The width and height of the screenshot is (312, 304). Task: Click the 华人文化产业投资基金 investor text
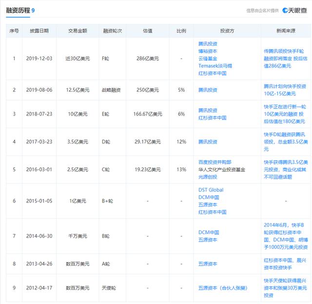point(222,169)
